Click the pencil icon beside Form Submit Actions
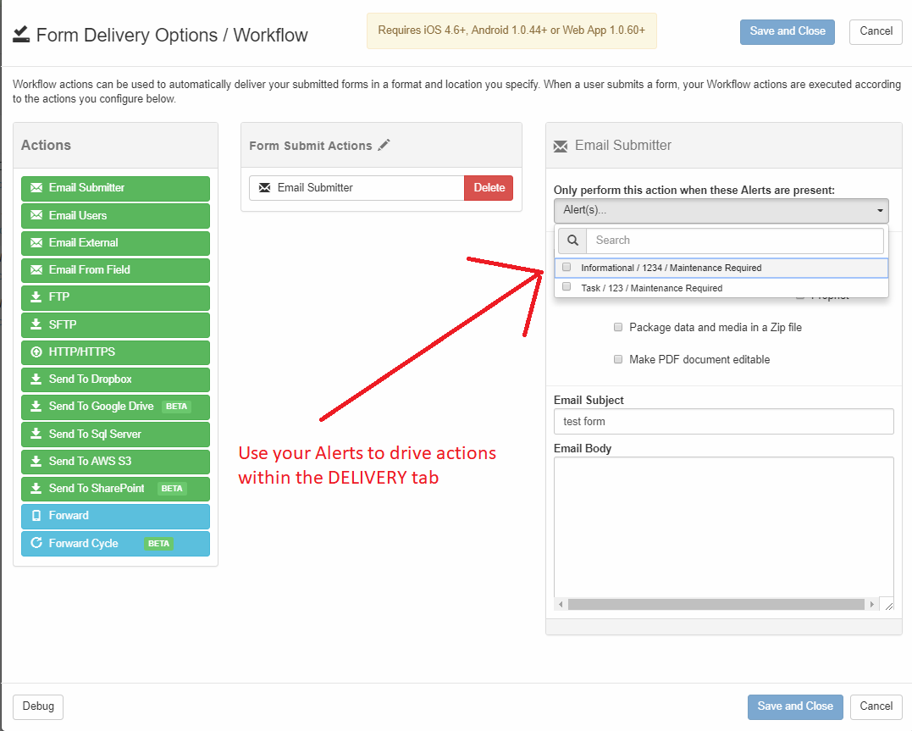912x731 pixels. pyautogui.click(x=384, y=145)
